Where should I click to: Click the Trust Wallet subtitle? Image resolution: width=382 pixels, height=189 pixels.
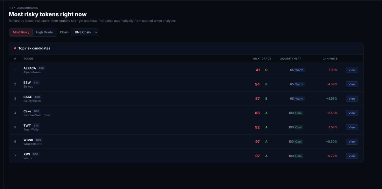32,130
